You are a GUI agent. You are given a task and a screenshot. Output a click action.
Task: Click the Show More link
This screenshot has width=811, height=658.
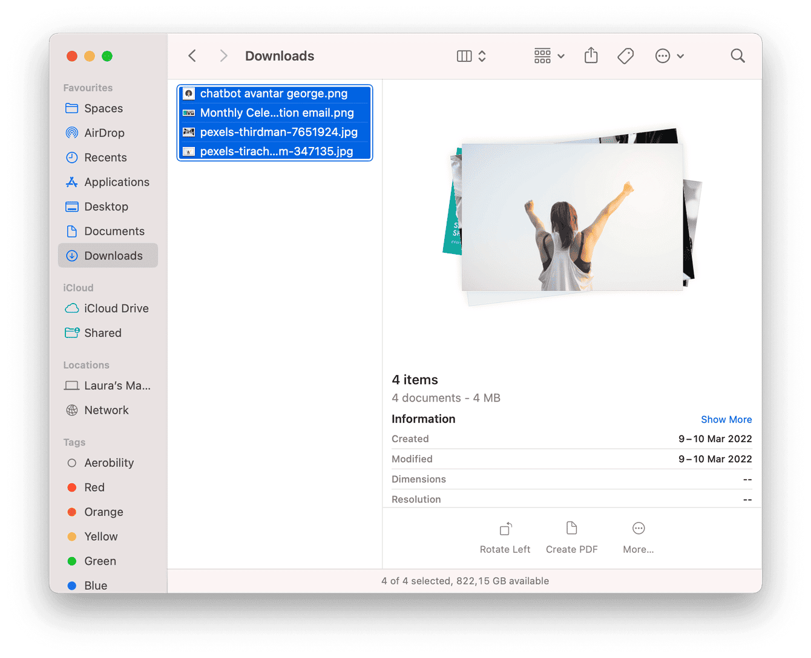[726, 420]
